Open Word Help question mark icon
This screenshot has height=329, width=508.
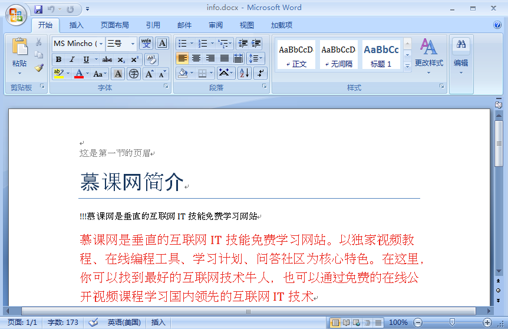point(497,25)
